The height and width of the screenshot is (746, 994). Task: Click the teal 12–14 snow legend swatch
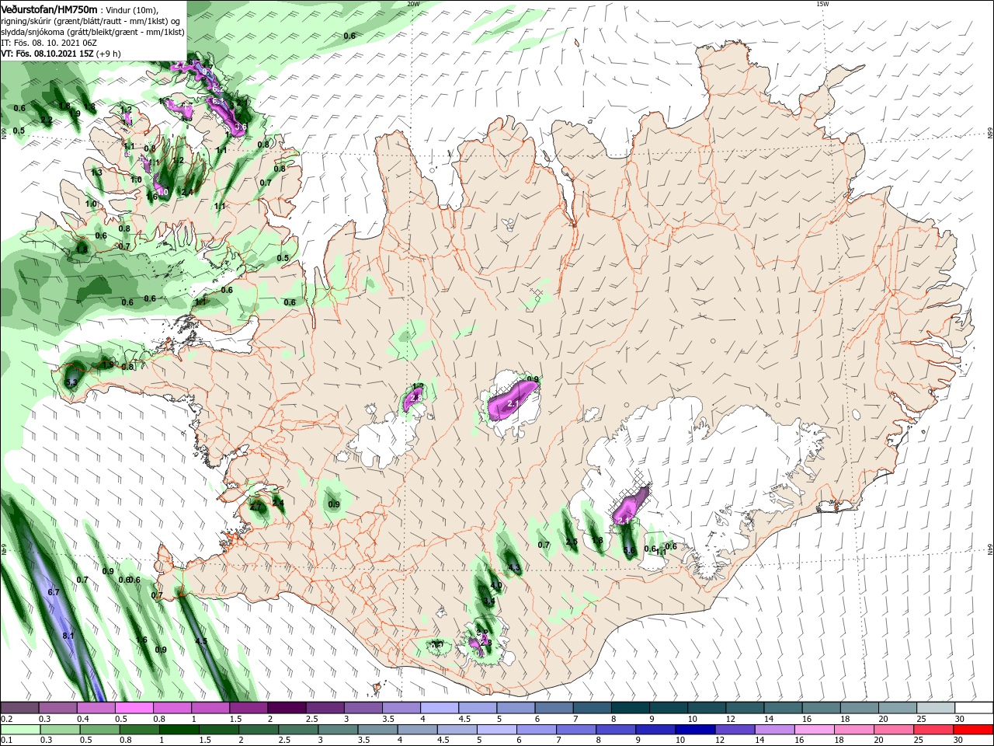745,708
